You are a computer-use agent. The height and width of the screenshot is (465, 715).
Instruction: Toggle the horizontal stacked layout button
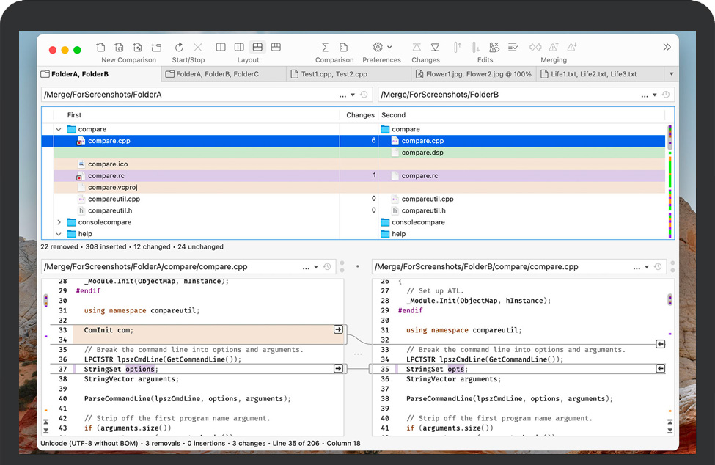257,48
